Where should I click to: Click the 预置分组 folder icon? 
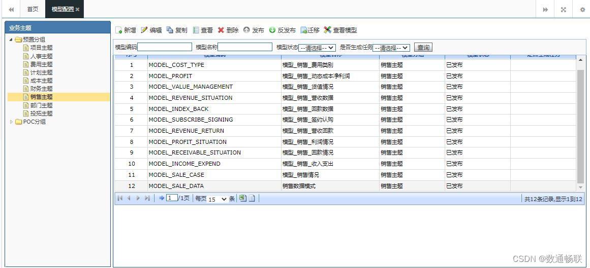tap(18, 40)
